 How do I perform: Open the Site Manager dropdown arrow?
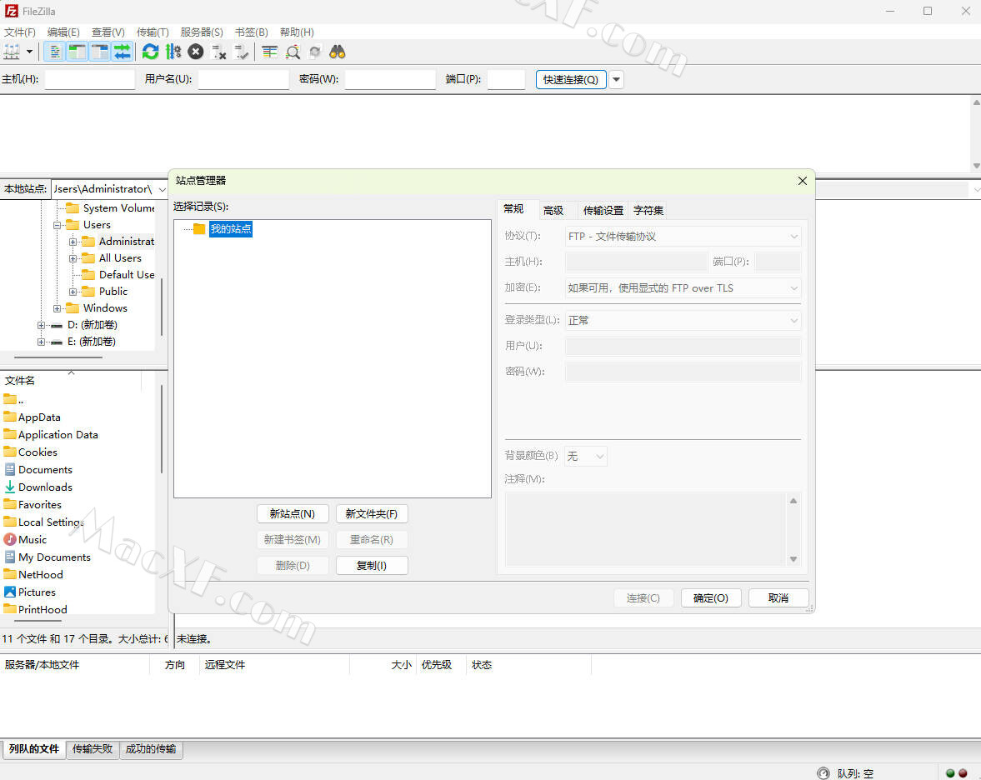click(x=29, y=52)
